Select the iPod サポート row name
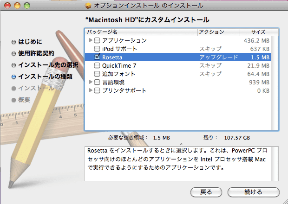This screenshot has width=288, height=204. point(119,49)
